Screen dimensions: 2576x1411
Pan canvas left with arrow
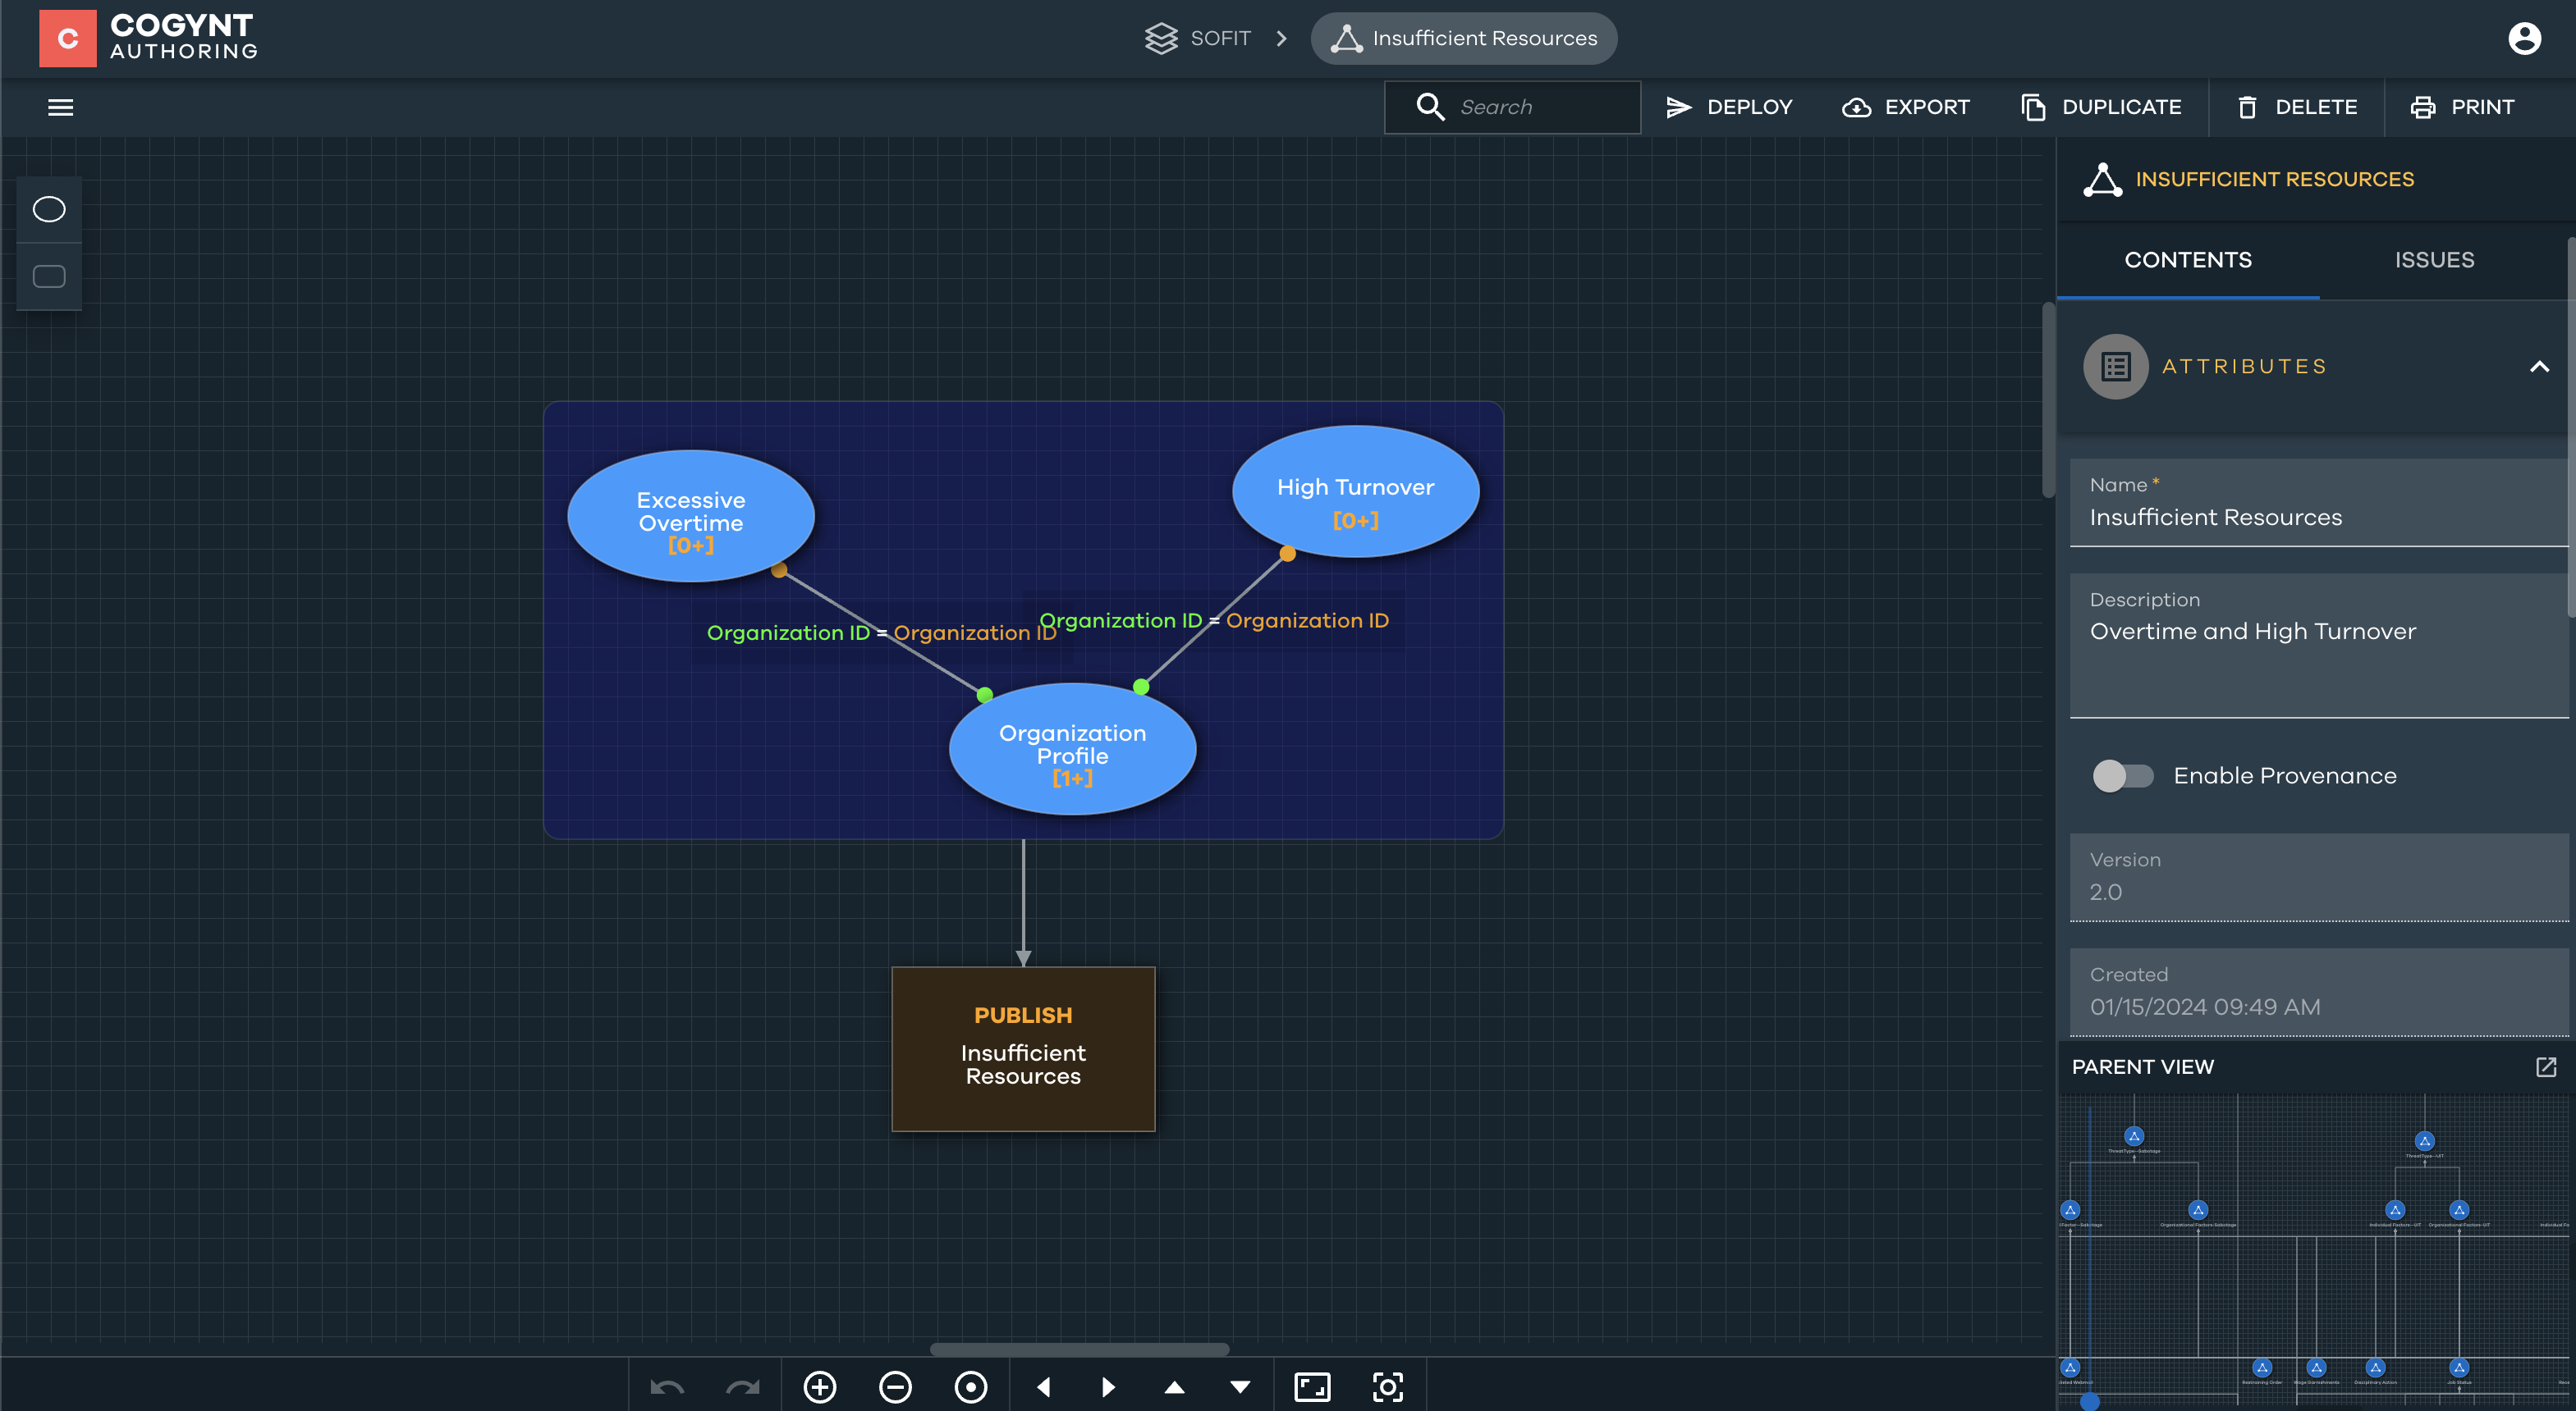coord(1044,1386)
